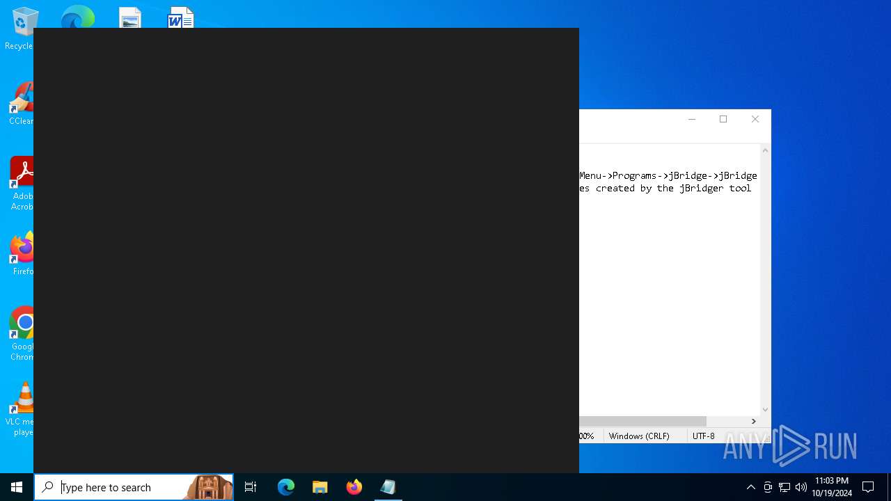Image resolution: width=891 pixels, height=501 pixels.
Task: Show hidden system tray icons
Action: pyautogui.click(x=751, y=487)
